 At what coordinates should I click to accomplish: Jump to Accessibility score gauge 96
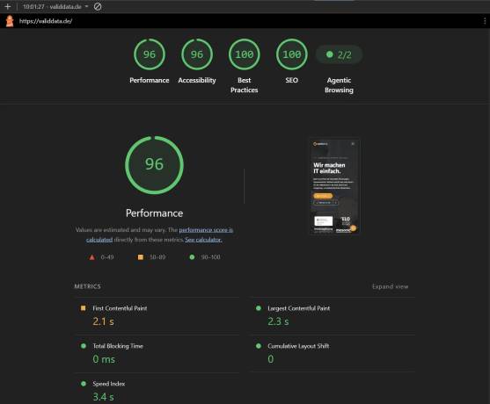(x=197, y=54)
